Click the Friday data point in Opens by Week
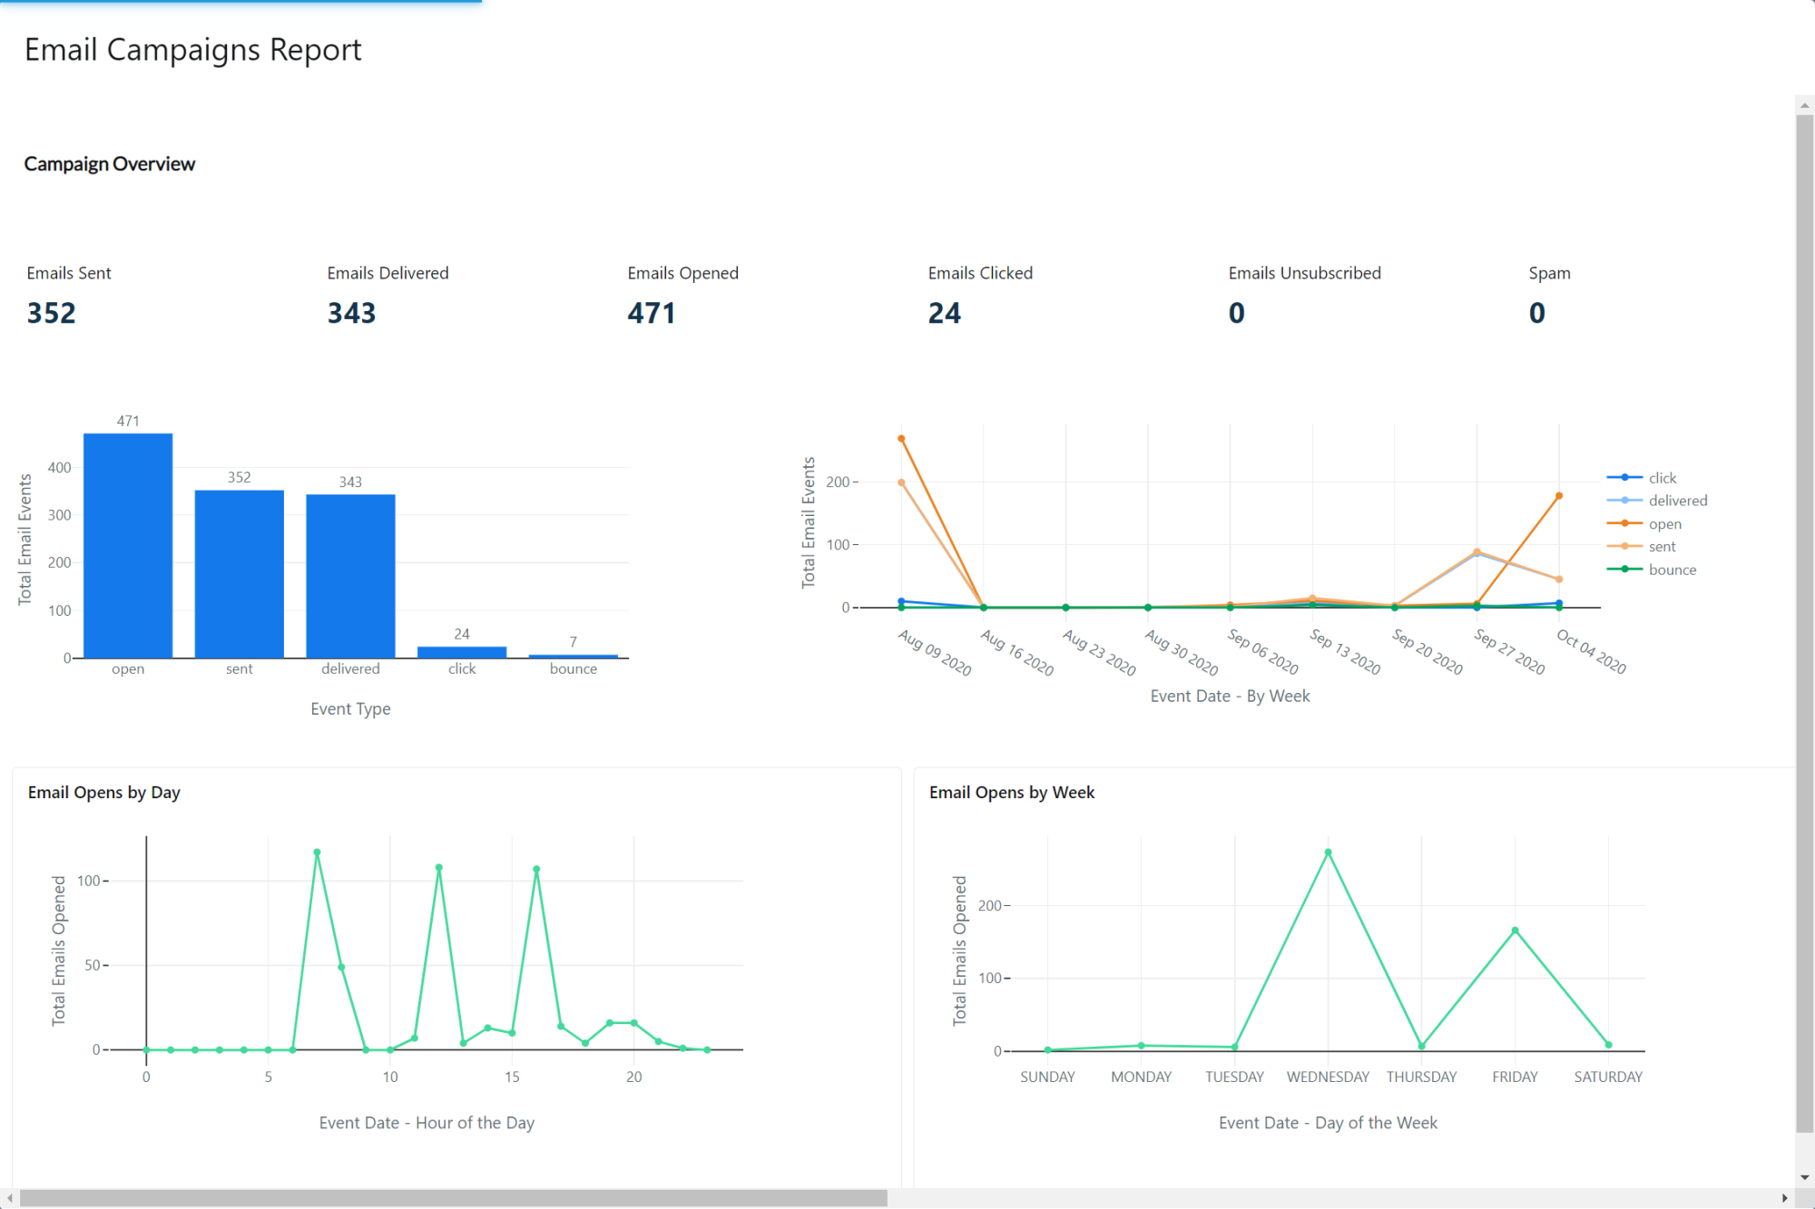The width and height of the screenshot is (1815, 1209). coord(1515,931)
